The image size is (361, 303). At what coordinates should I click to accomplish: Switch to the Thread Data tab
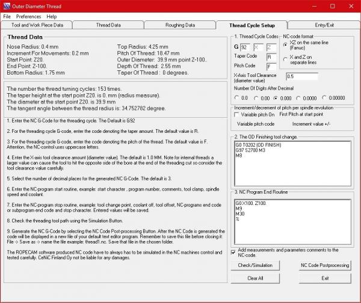pyautogui.click(x=108, y=25)
